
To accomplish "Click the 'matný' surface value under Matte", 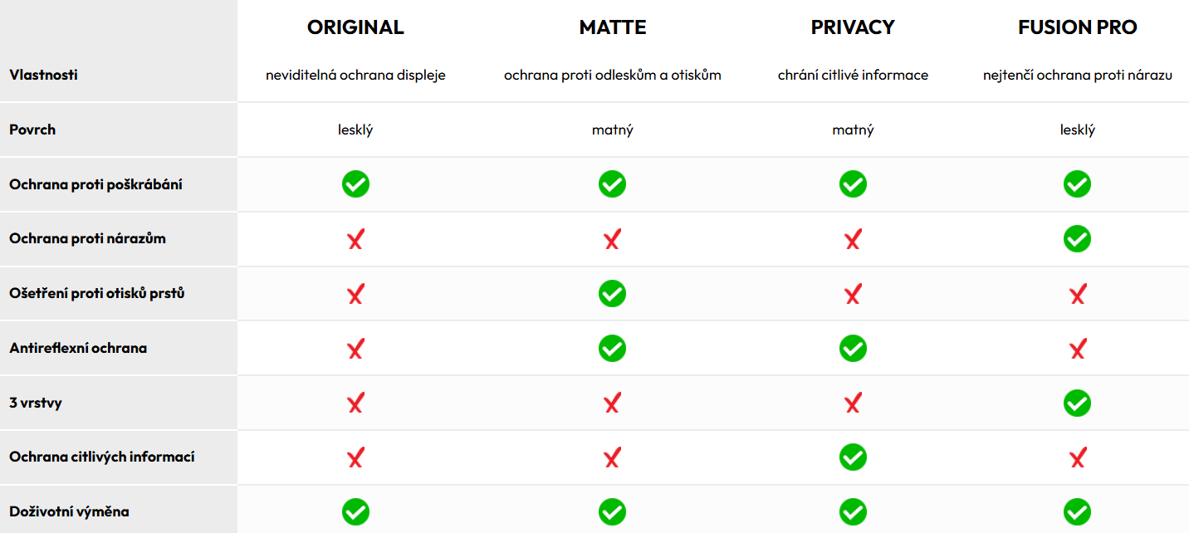I will 613,130.
